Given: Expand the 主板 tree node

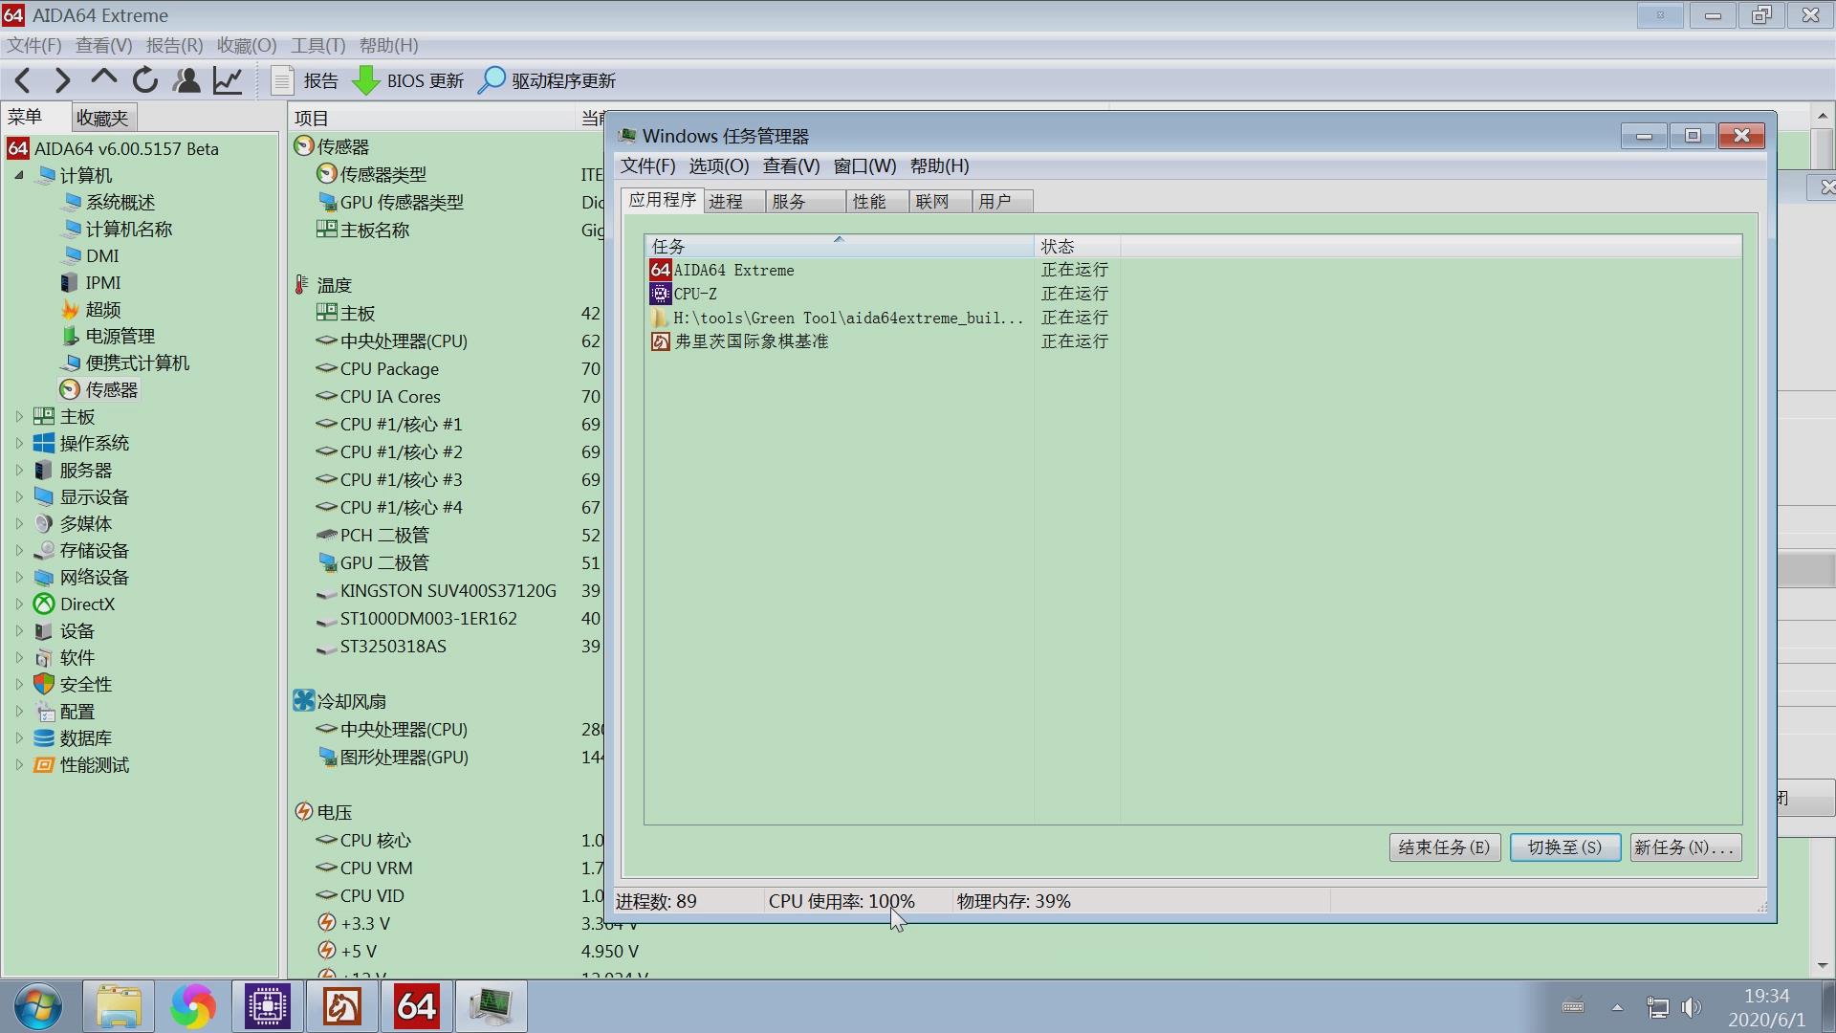Looking at the screenshot, I should point(21,416).
